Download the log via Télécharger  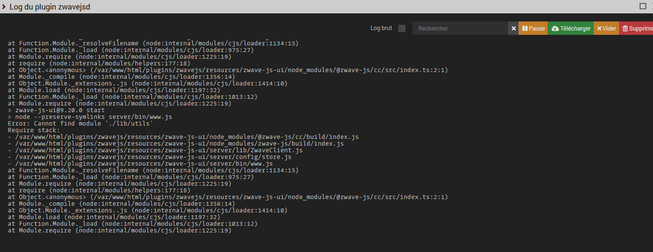click(x=571, y=29)
